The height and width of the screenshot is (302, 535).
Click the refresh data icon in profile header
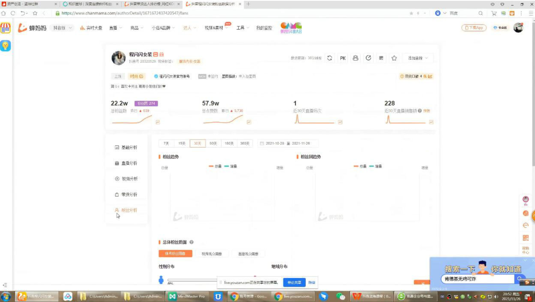click(x=330, y=58)
